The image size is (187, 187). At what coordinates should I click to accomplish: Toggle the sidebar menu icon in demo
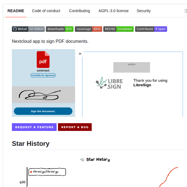coord(80,54)
